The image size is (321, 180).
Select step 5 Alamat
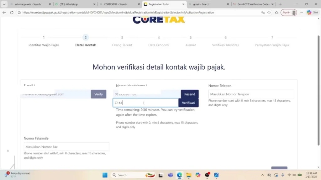[190, 41]
